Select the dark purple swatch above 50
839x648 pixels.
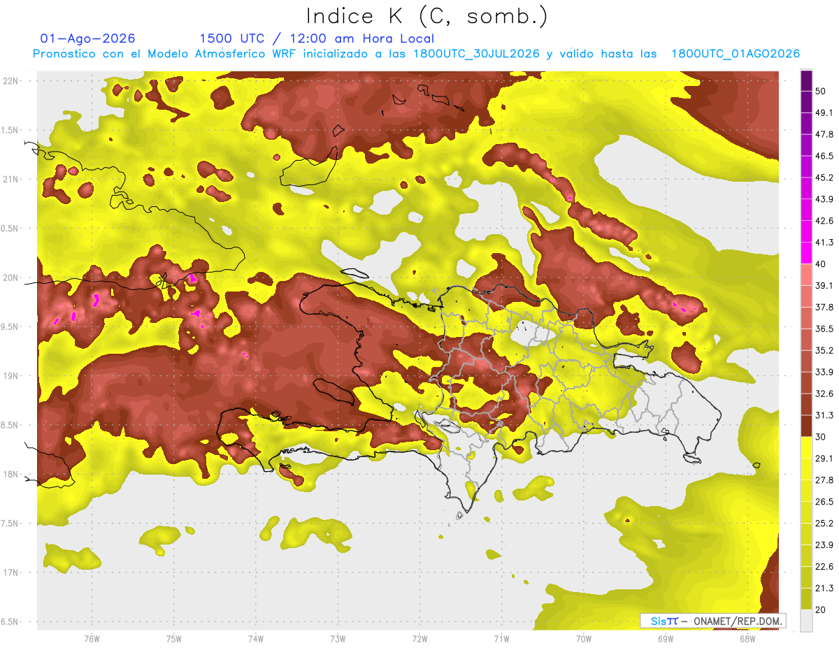806,80
